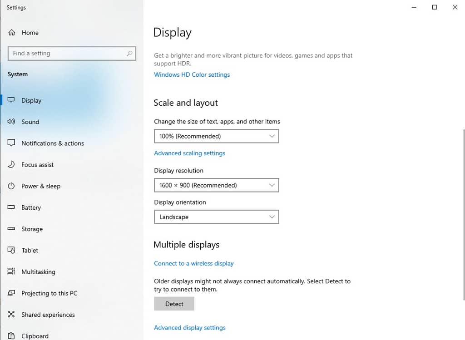Viewport: 465px width, 340px height.
Task: Focus the Find a setting search box
Action: coord(72,54)
